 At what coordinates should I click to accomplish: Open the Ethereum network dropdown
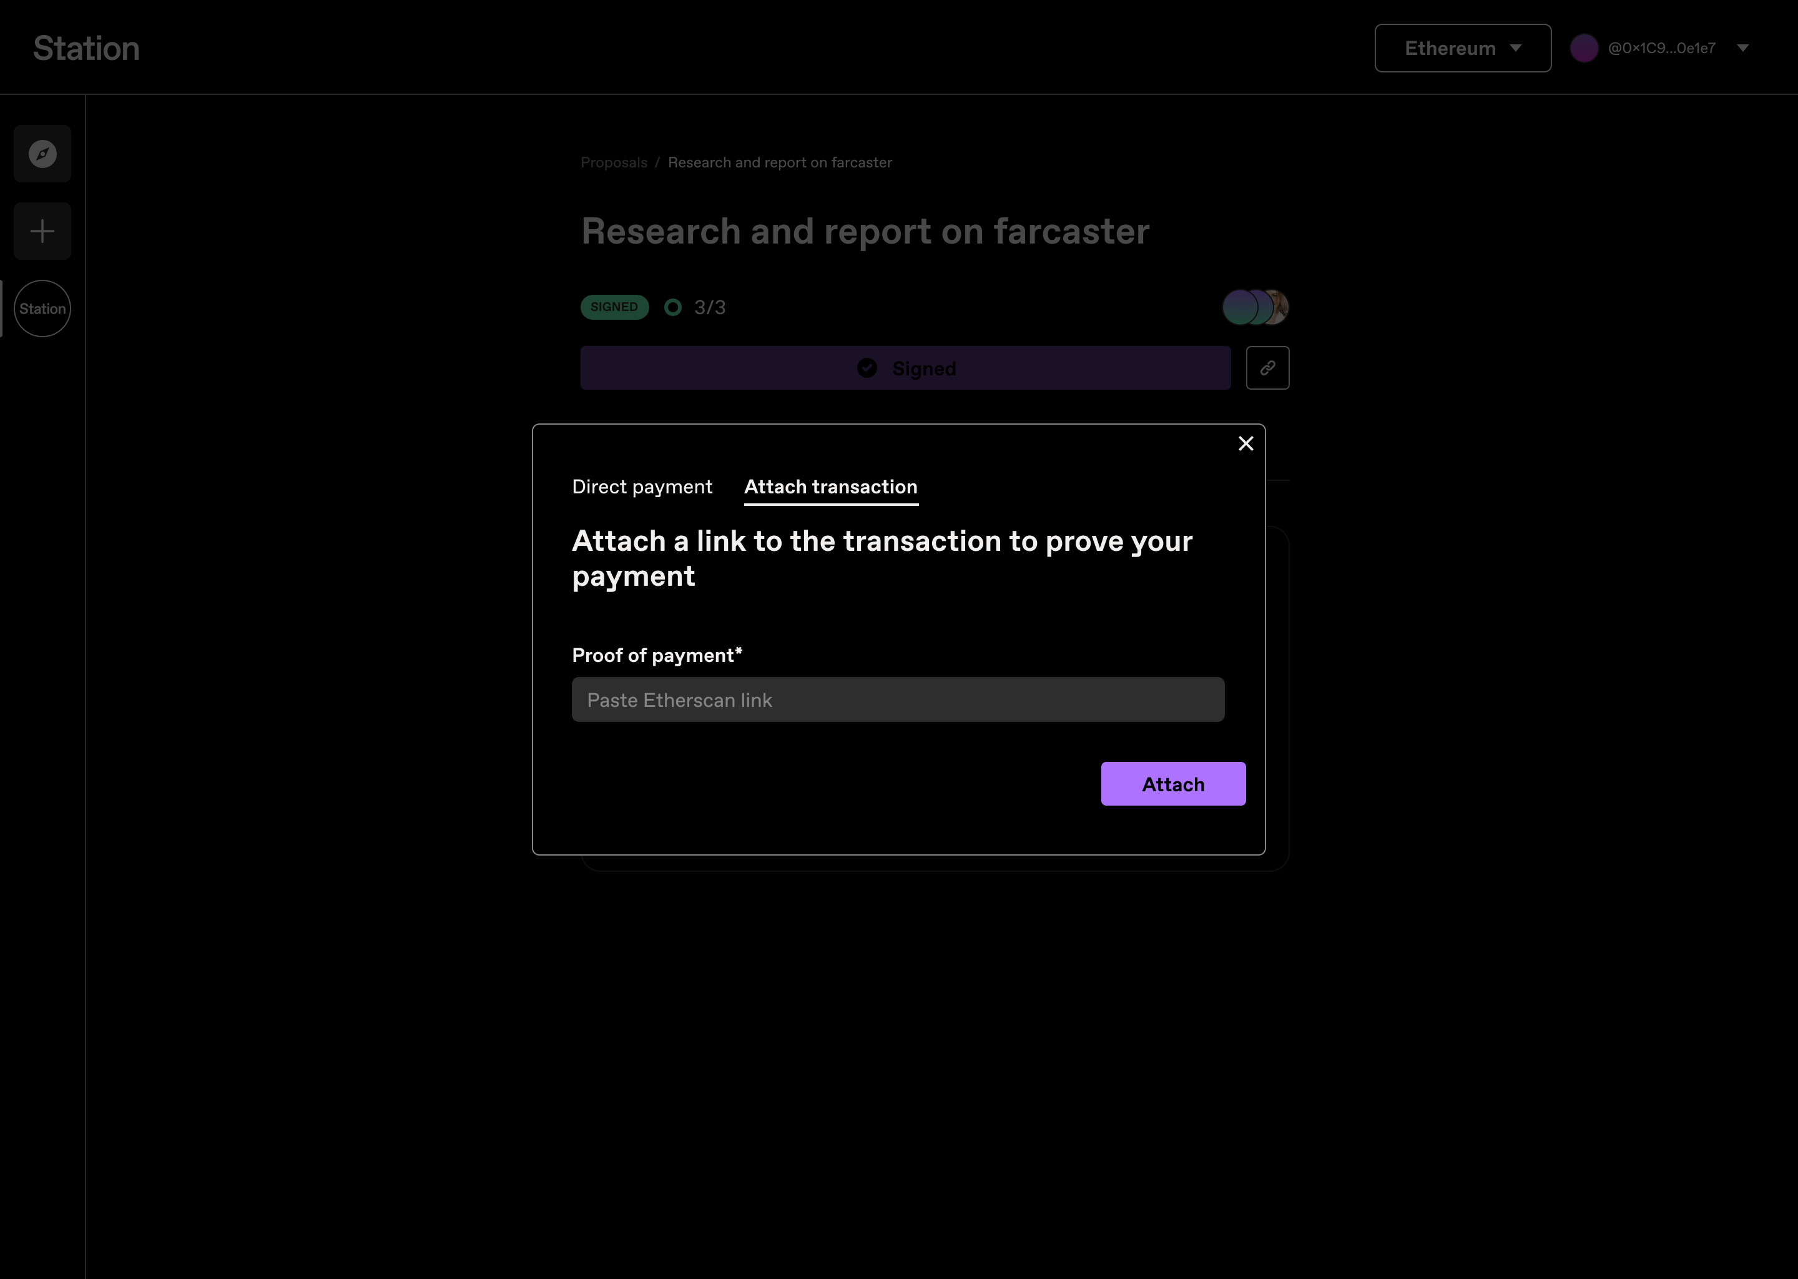(1463, 48)
